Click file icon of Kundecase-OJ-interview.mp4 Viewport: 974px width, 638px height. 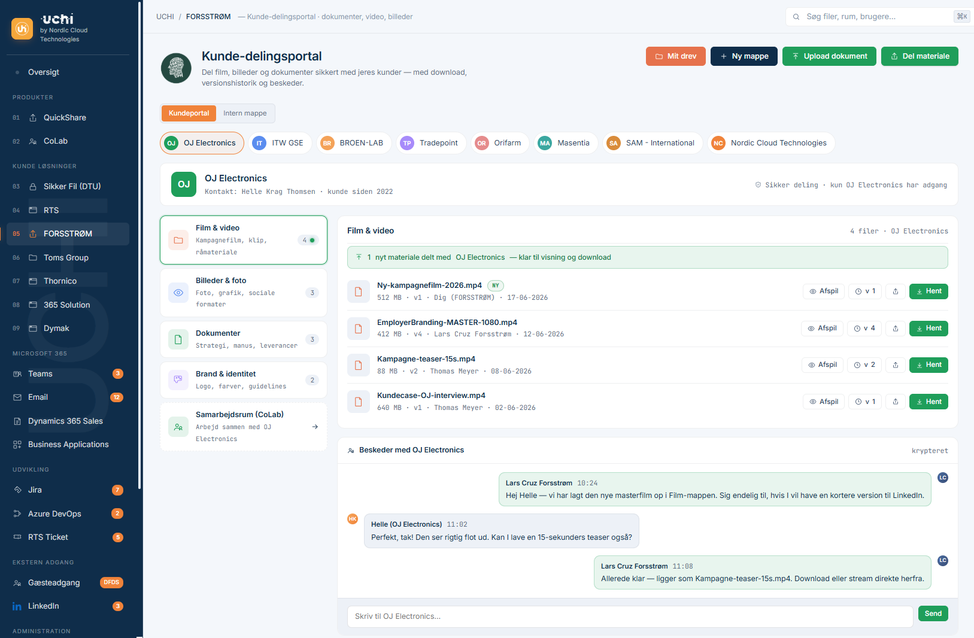click(359, 402)
